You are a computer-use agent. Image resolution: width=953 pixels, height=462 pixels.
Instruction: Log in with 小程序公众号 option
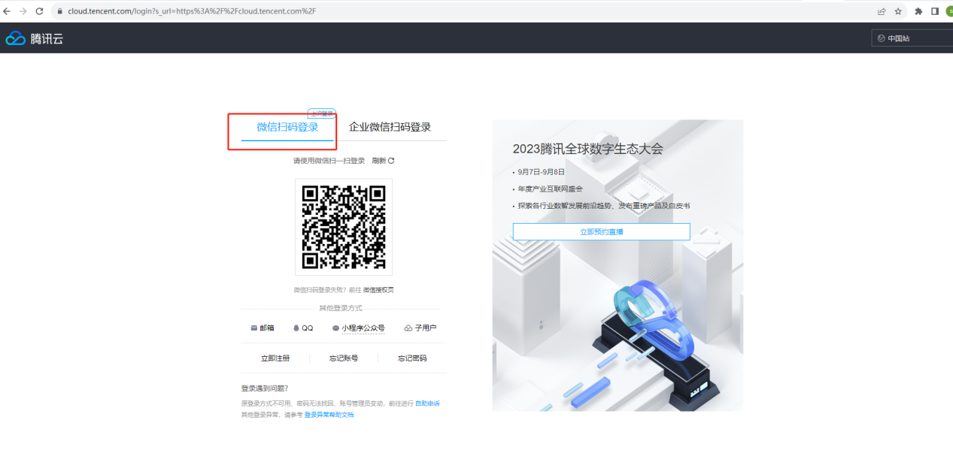pos(359,328)
